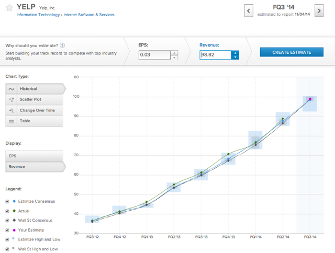The width and height of the screenshot is (335, 253).
Task: Go to the next fiscal quarter
Action: 319,10
